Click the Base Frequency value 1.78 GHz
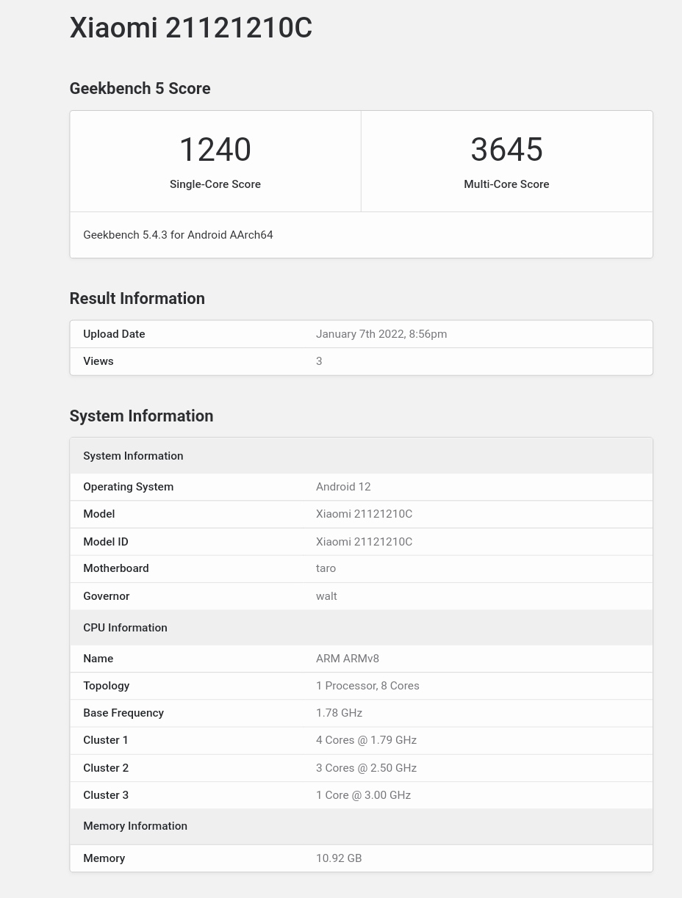 tap(339, 713)
